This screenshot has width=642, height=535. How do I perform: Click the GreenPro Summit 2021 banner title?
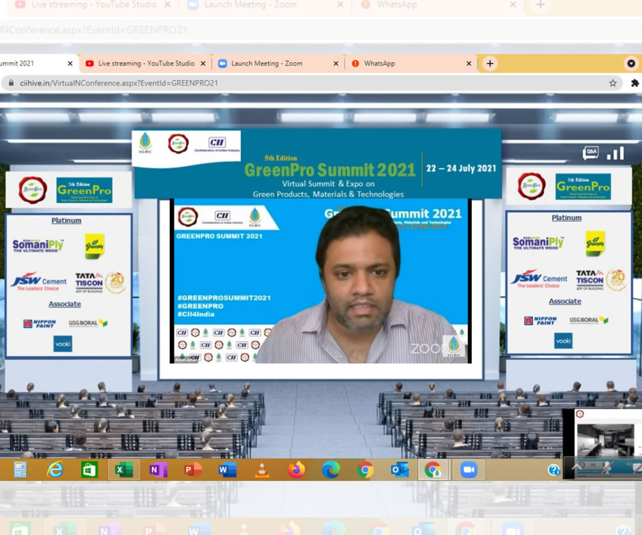coord(330,170)
